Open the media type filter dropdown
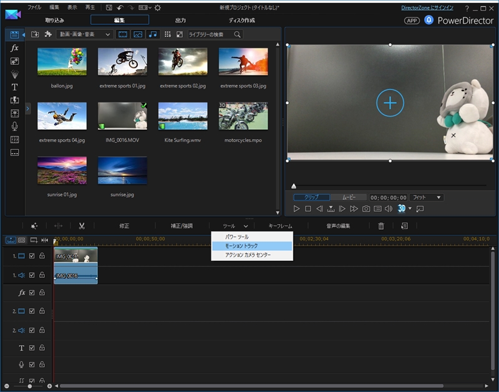This screenshot has height=392, width=499. click(85, 34)
